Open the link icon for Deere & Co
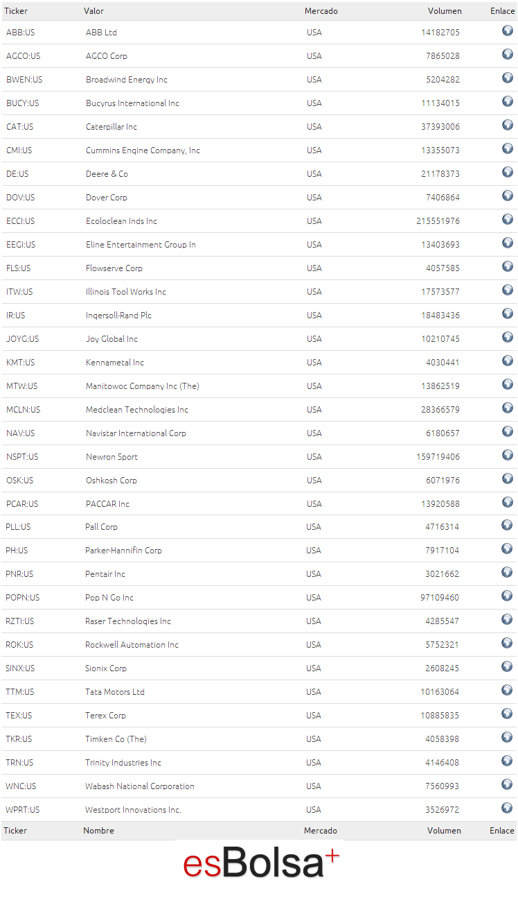 tap(508, 172)
